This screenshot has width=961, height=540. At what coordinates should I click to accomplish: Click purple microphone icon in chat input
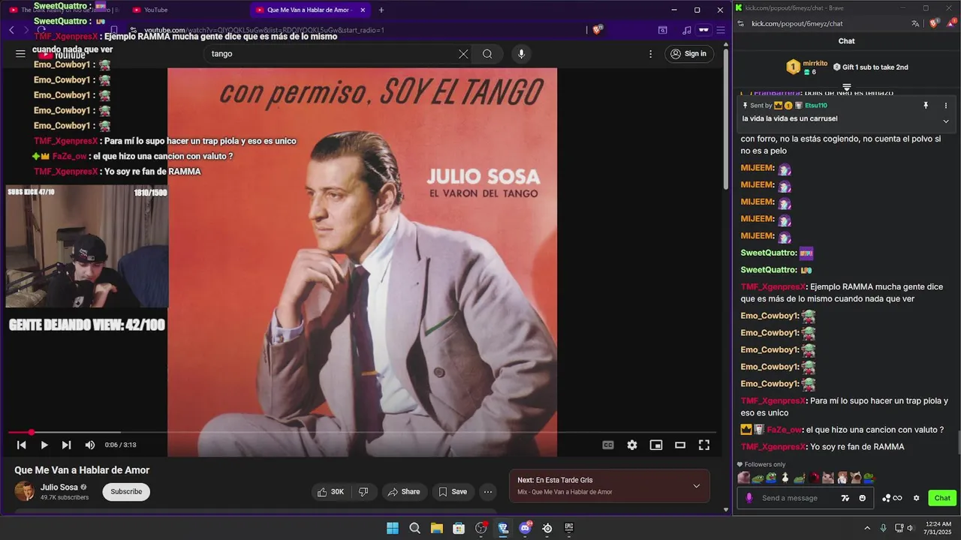tap(749, 498)
